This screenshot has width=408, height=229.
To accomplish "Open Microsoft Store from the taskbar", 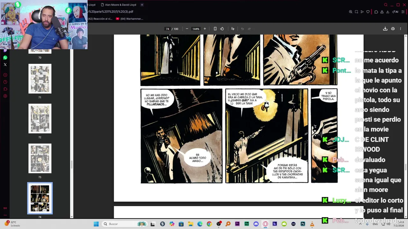I will click(x=181, y=224).
